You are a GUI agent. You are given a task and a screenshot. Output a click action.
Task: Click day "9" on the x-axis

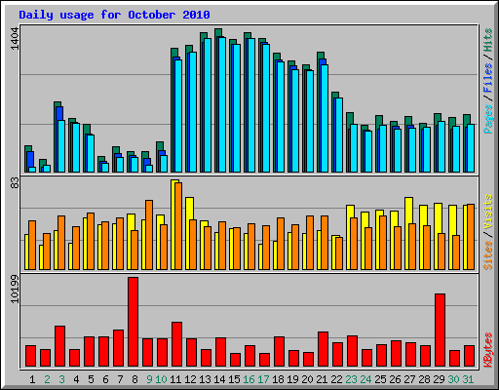click(x=149, y=379)
